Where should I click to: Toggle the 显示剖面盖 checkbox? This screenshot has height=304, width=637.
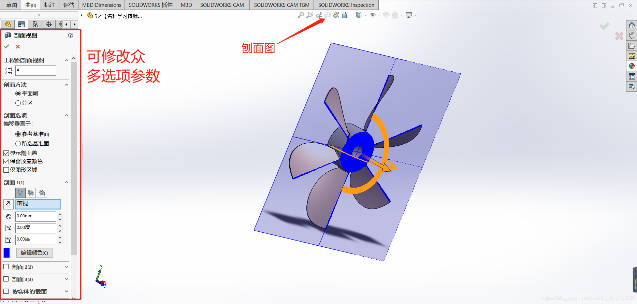pos(6,153)
